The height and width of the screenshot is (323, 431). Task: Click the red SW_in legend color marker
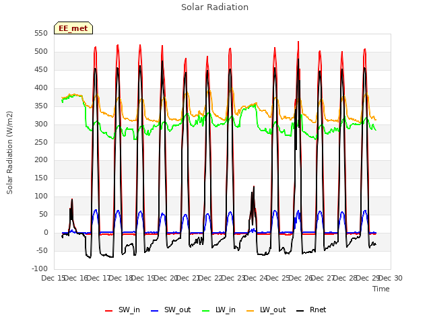tap(109, 311)
